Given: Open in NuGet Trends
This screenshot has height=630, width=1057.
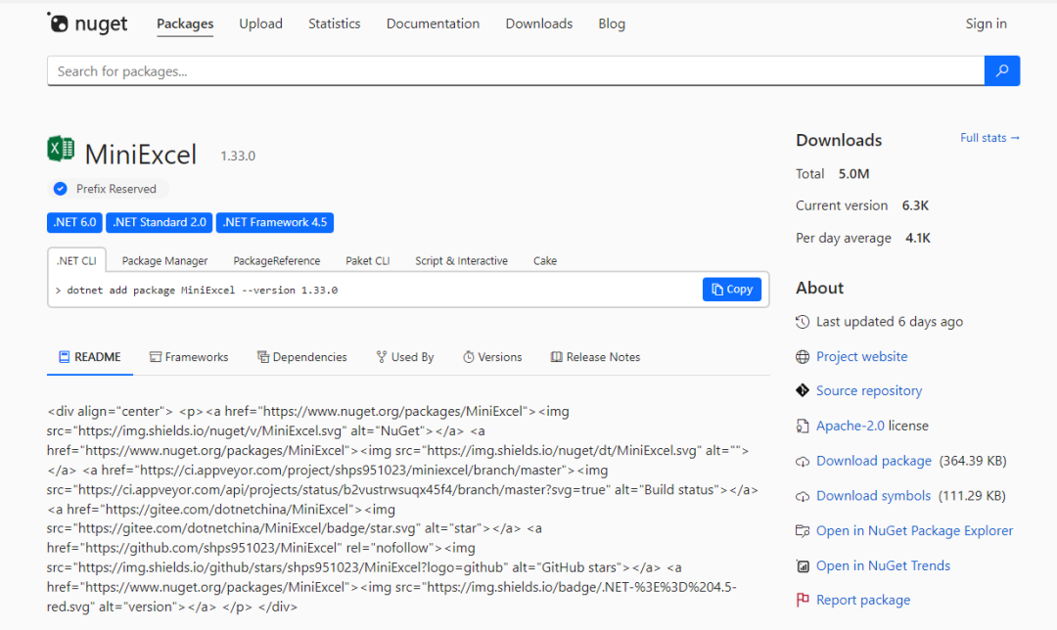Looking at the screenshot, I should click(883, 566).
